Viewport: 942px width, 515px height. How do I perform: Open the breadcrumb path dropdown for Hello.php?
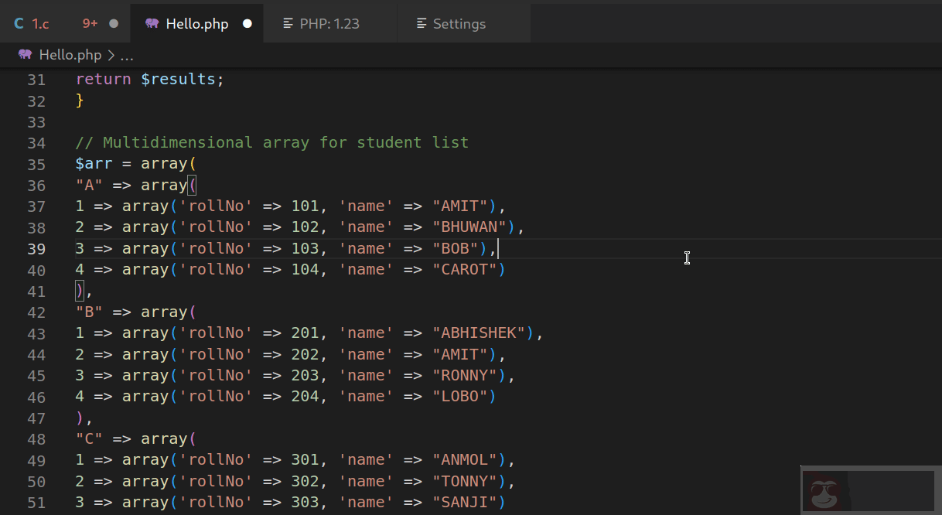70,55
